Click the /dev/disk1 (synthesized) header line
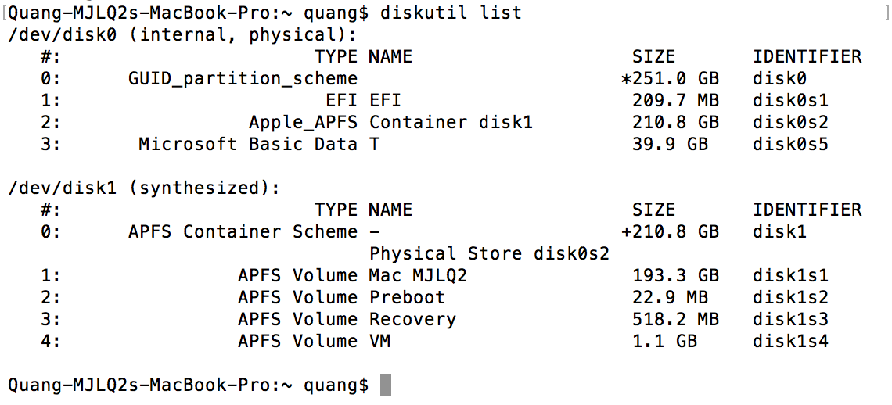Viewport: 892px width, 405px height. tap(144, 188)
